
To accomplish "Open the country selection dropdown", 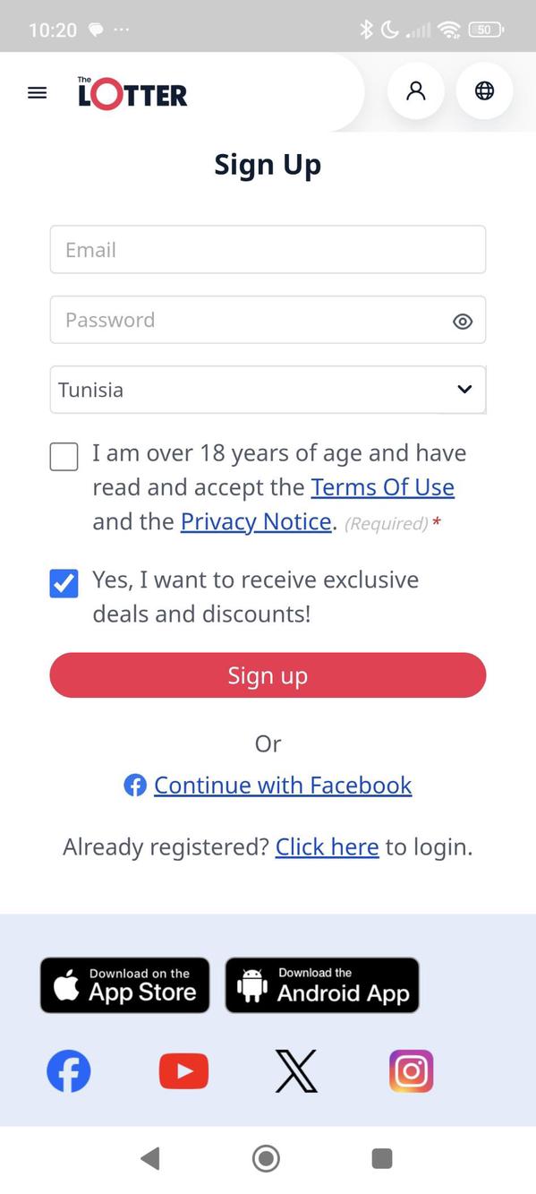I will click(268, 390).
